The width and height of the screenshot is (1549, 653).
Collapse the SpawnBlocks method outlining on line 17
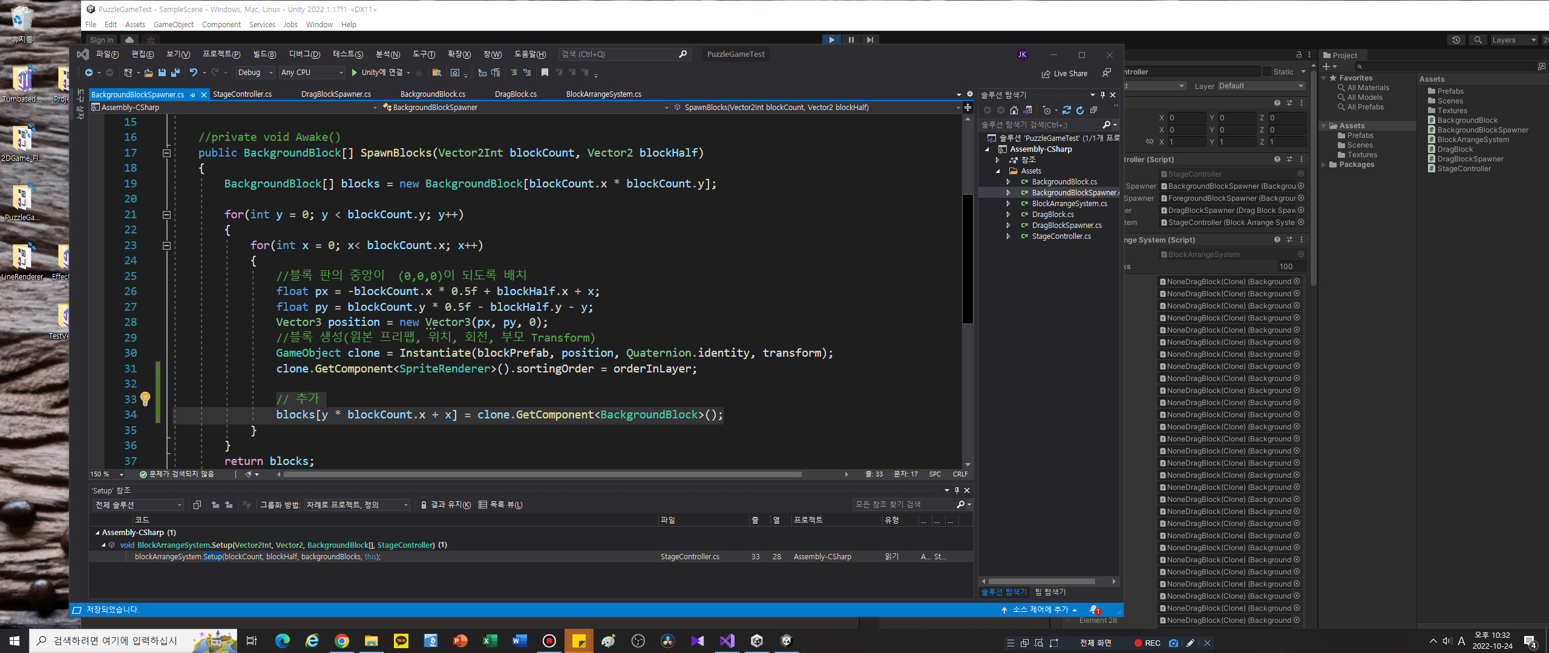coord(166,153)
